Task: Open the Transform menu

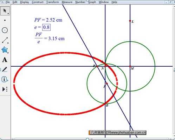Action: tap(52, 2)
